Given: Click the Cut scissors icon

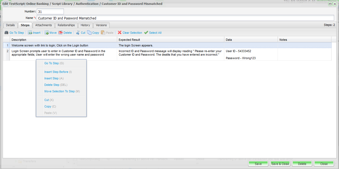Looking at the screenshot, I should (x=78, y=33).
